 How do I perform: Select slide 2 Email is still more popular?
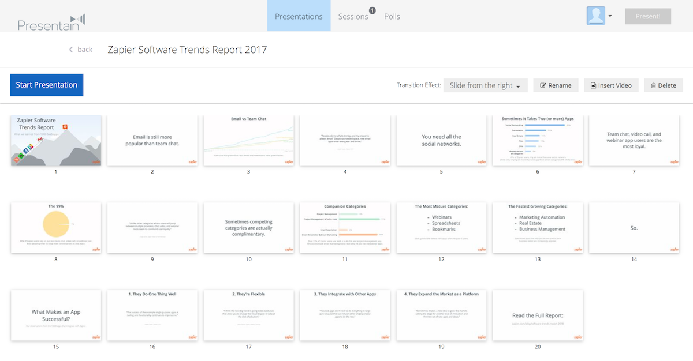pos(152,140)
